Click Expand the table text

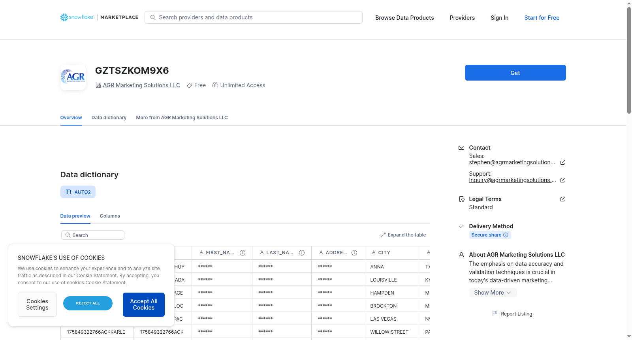point(406,235)
